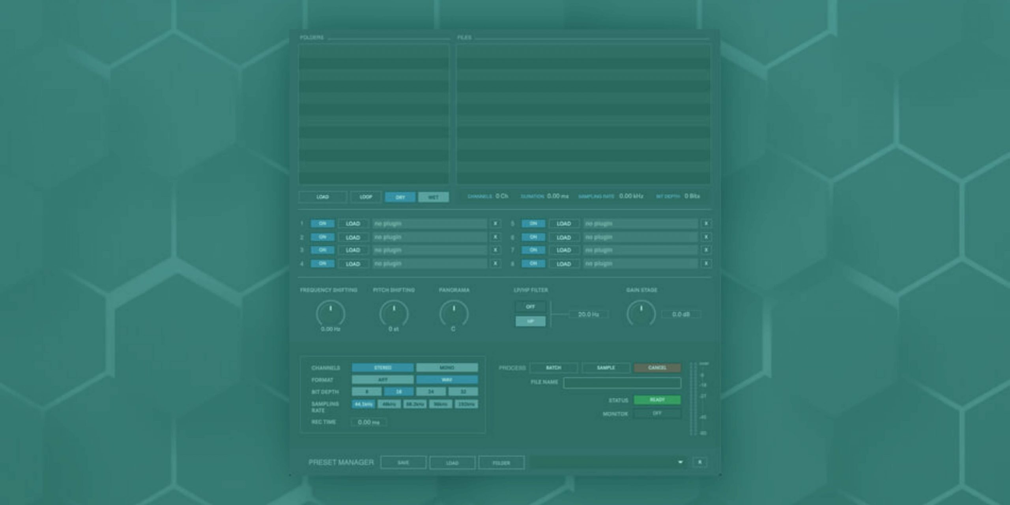Click LOAD for plugin slot 7
The width and height of the screenshot is (1010, 505).
pyautogui.click(x=564, y=250)
